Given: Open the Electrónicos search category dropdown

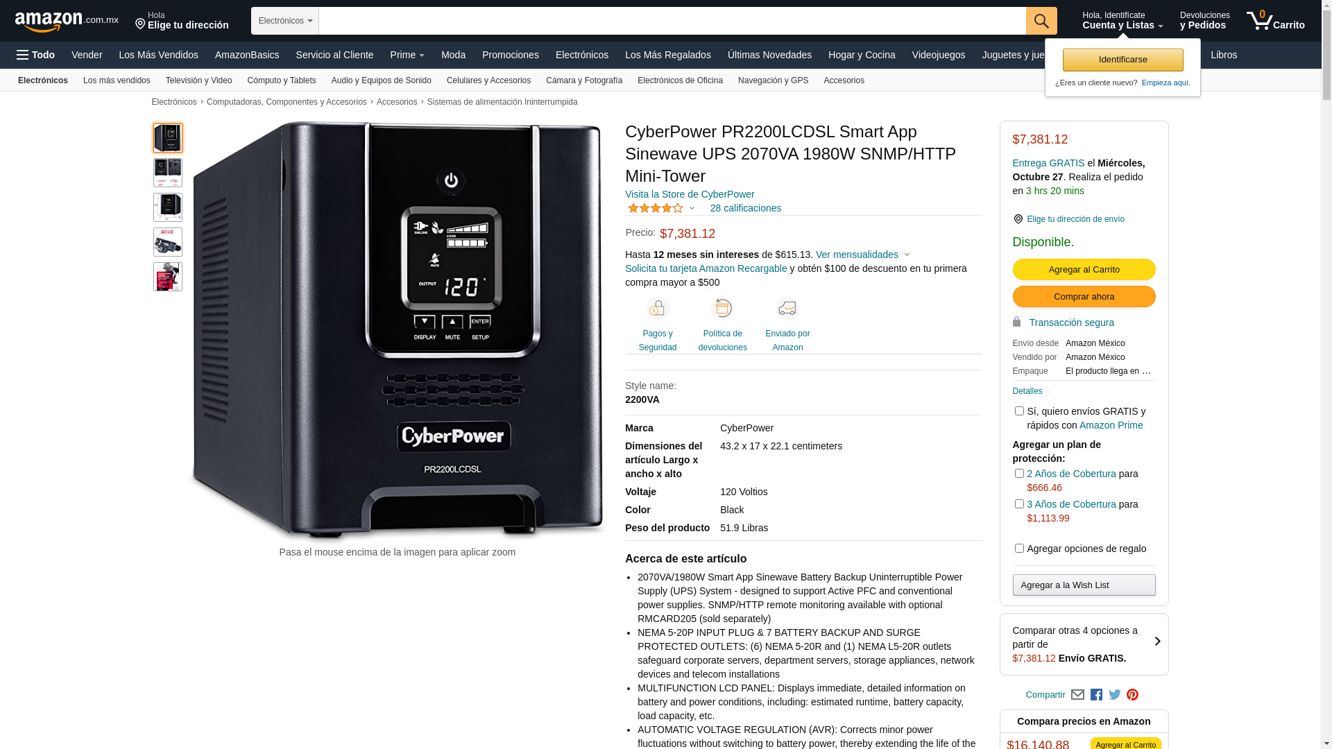Looking at the screenshot, I should point(285,21).
